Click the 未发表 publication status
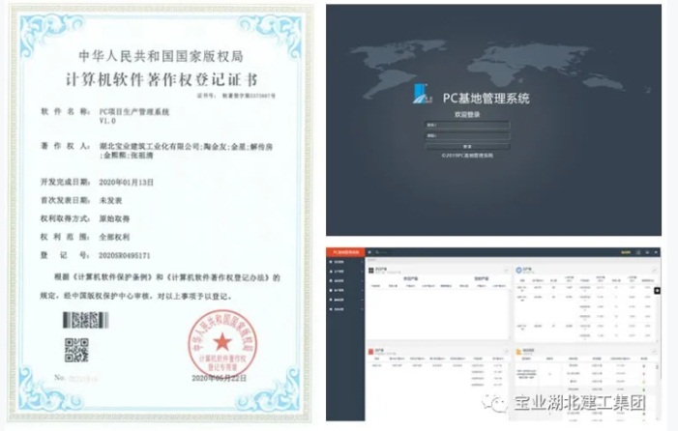The image size is (678, 431). [110, 200]
